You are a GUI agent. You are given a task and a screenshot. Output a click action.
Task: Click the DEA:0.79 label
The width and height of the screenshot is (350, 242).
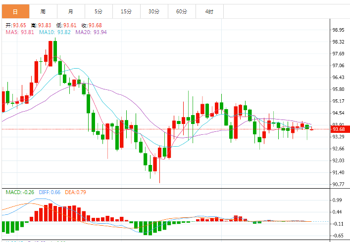pos(75,192)
